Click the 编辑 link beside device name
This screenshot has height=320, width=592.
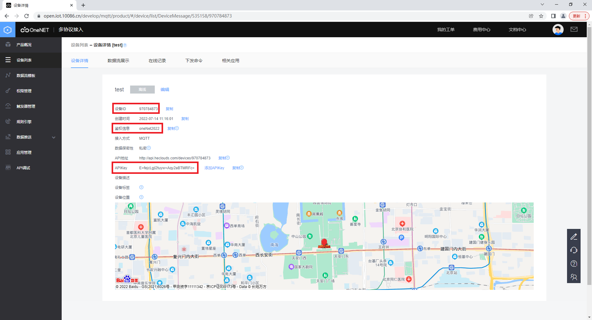(165, 90)
